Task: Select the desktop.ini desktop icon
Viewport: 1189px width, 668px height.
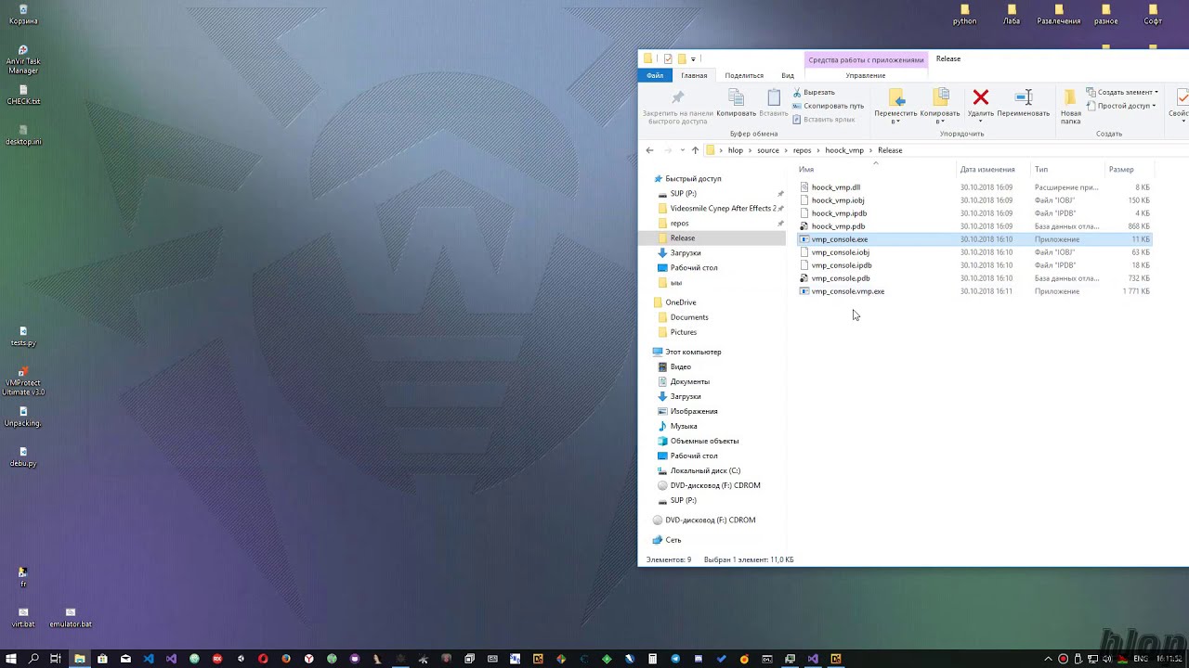Action: pyautogui.click(x=23, y=135)
